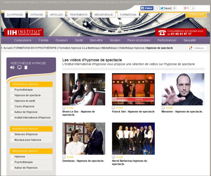Click the monitor video icon under Vidéothèque Hypnose
The image size is (211, 176).
[x=19, y=67]
